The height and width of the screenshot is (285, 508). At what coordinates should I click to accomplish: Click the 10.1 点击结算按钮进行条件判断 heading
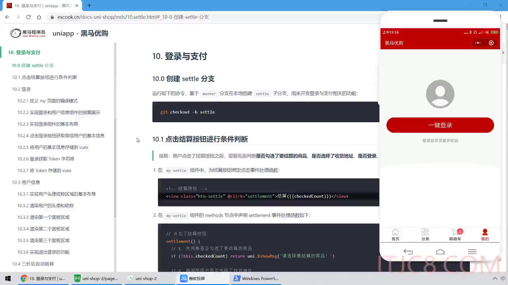[200, 139]
